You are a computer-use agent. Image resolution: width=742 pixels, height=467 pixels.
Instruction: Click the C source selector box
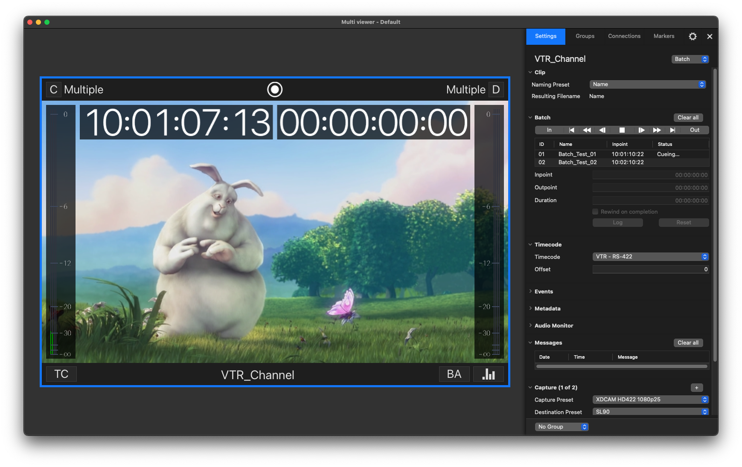click(53, 90)
